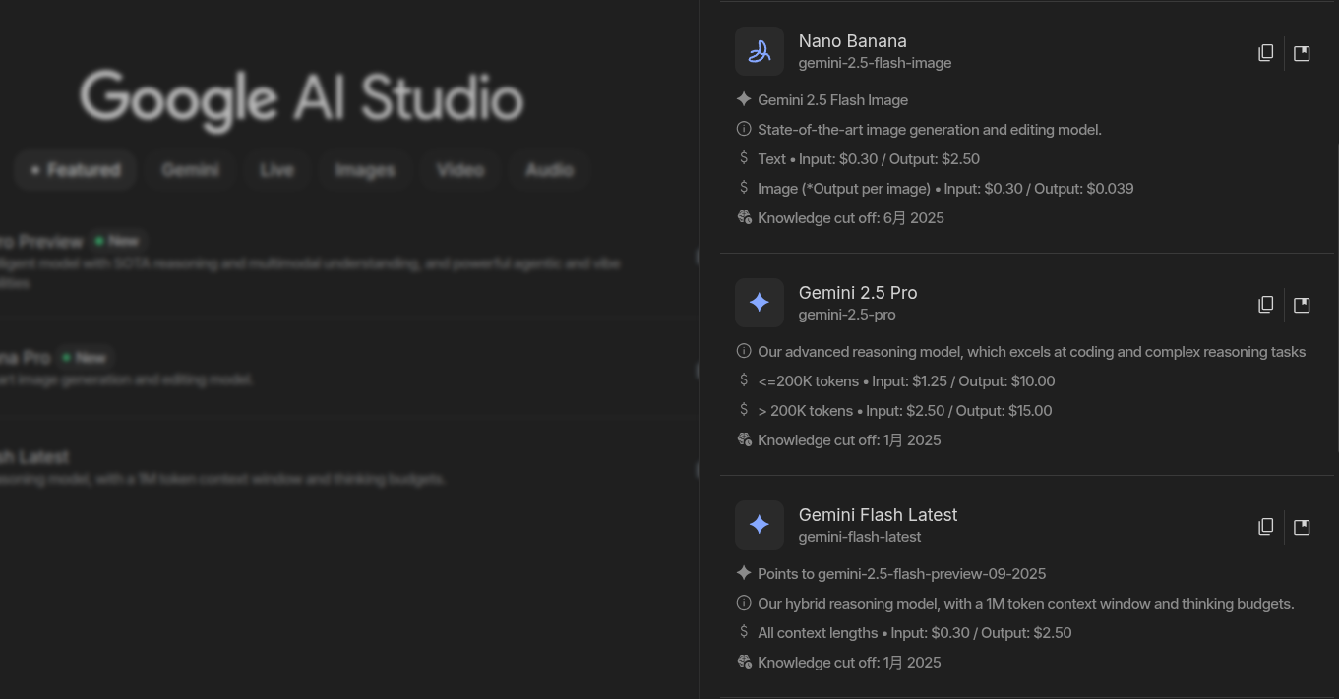The image size is (1339, 699).
Task: Click the Nano Banana banana logo icon
Action: (x=759, y=51)
